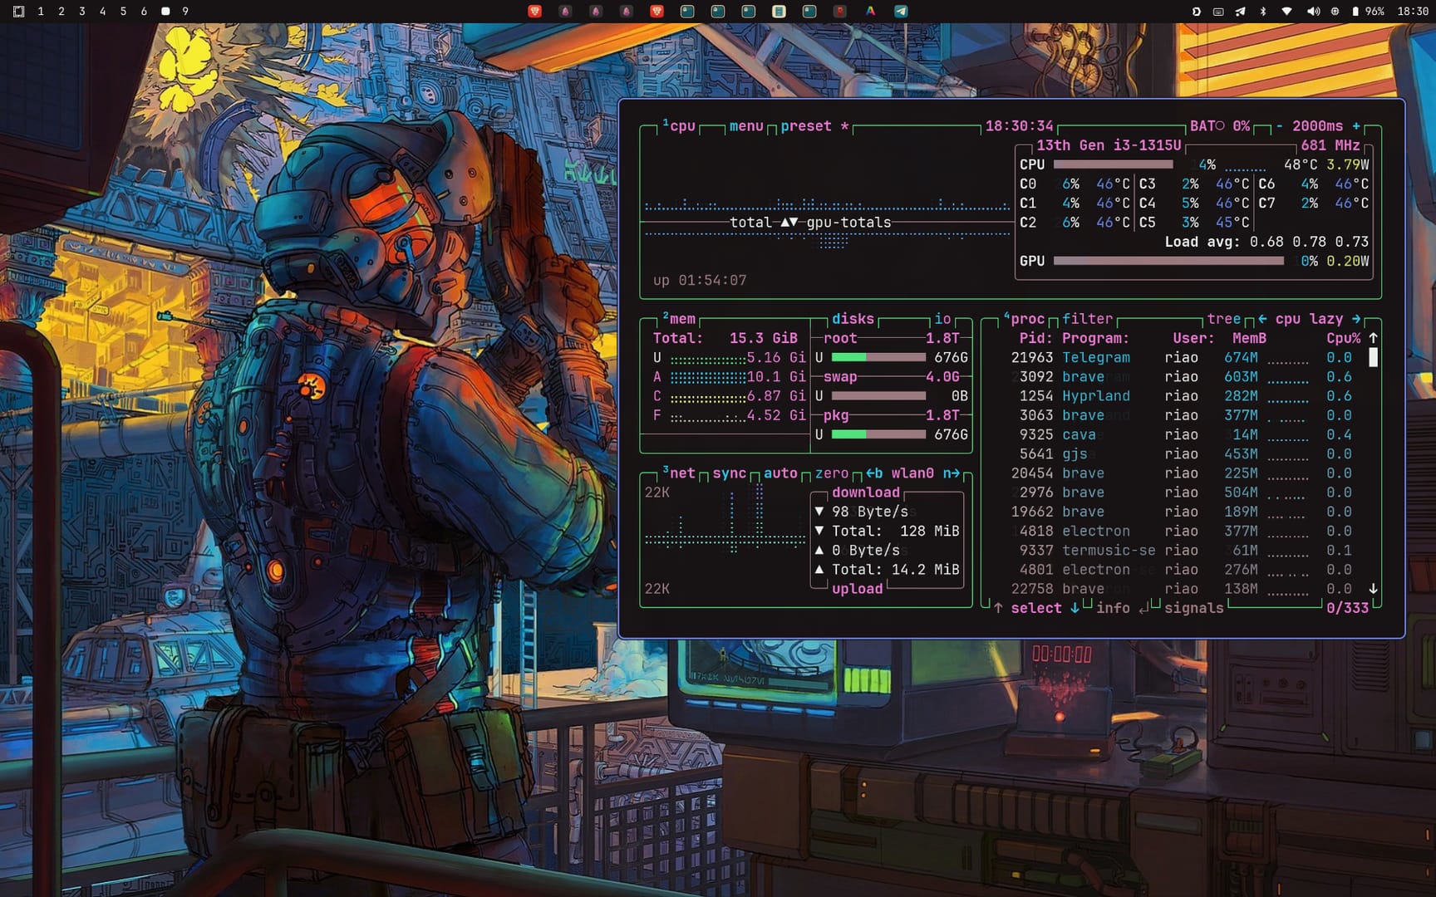Screen dimensions: 1436x897
Task: Toggle sync in the net panel header
Action: [729, 473]
